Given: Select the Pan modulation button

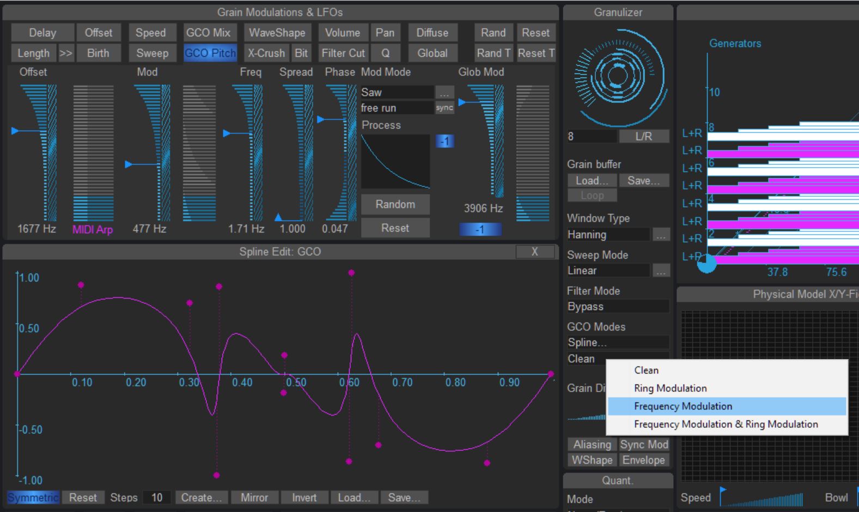Looking at the screenshot, I should (385, 33).
